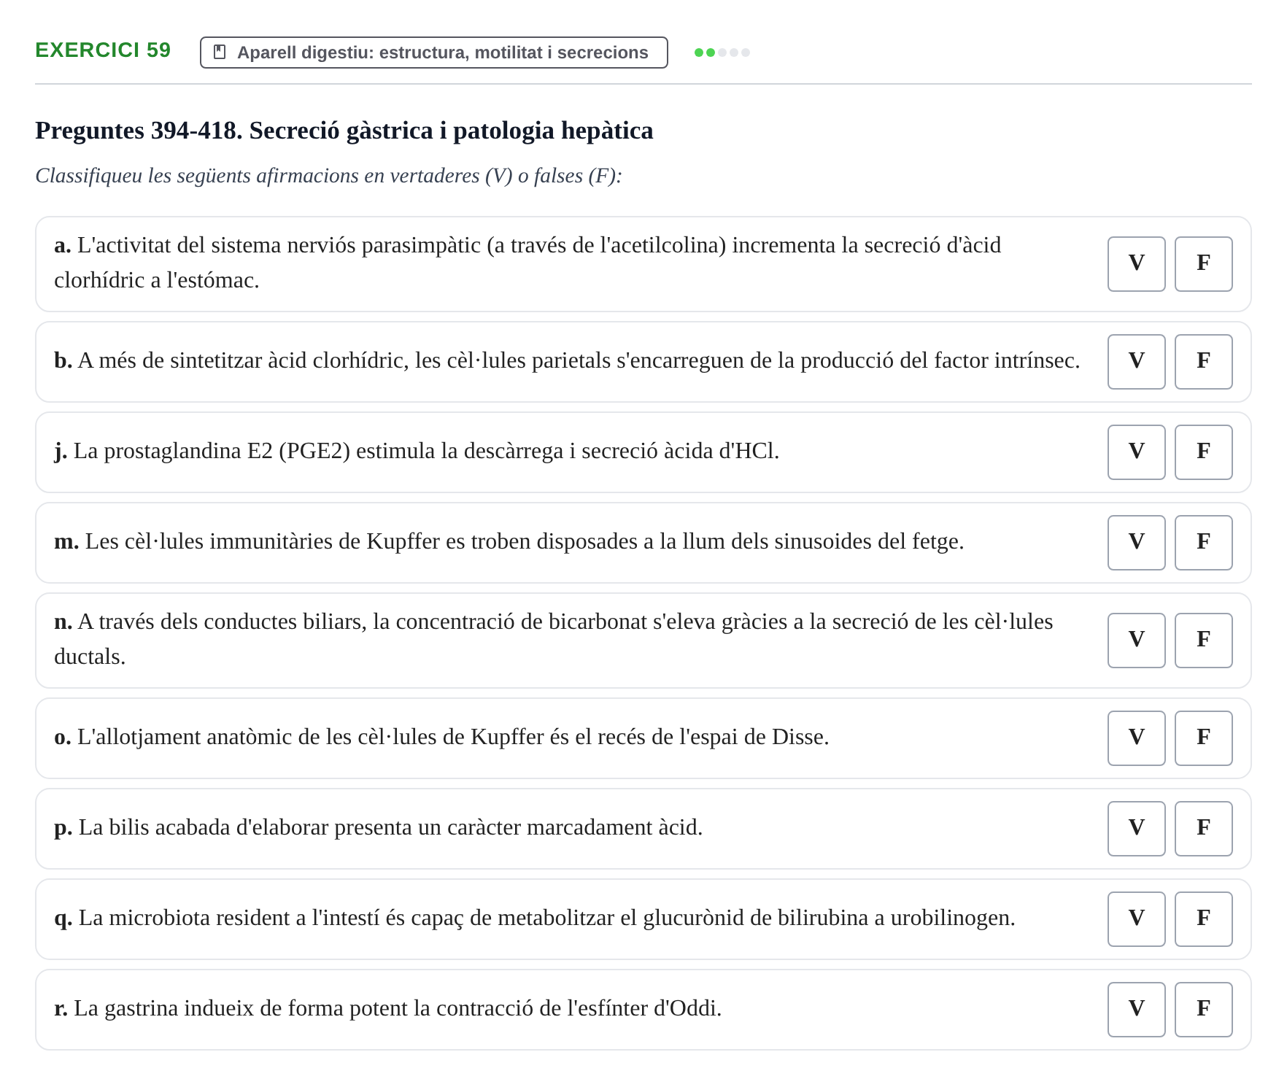Choose V for statement r (gastrina Oddi)
This screenshot has height=1087, width=1287.
point(1137,1010)
